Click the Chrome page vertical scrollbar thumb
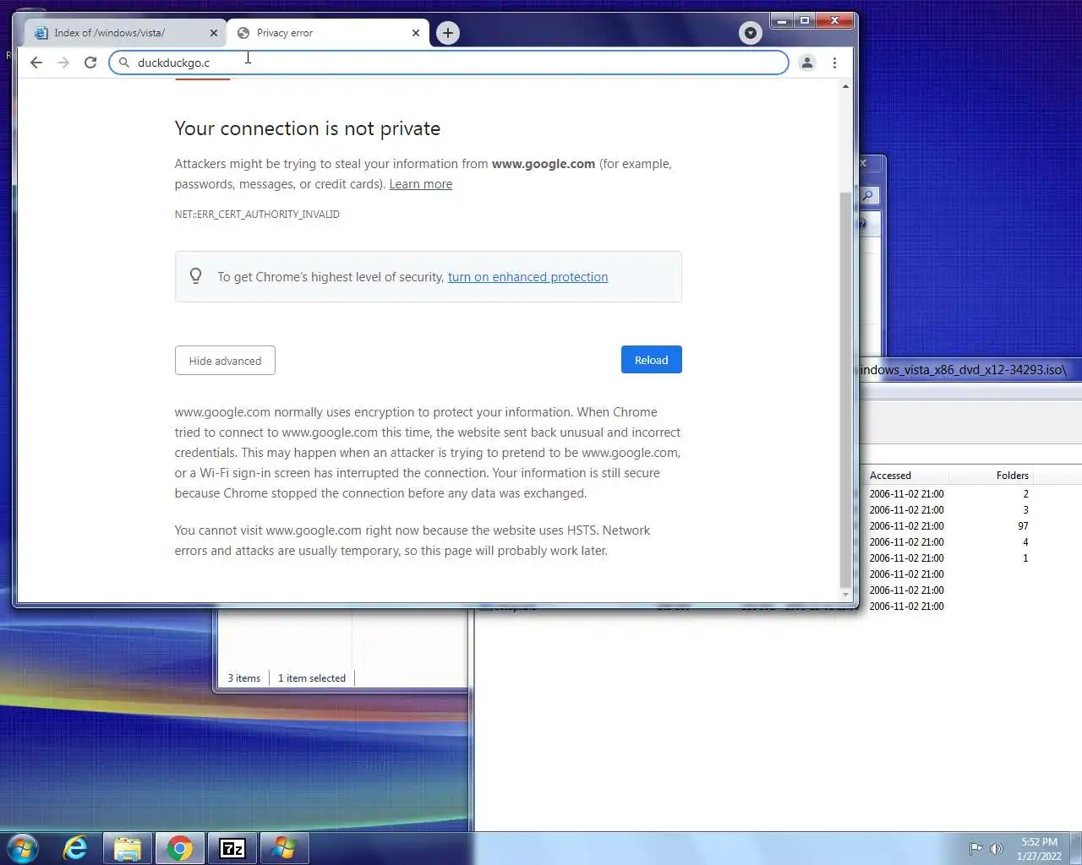 coord(845,389)
